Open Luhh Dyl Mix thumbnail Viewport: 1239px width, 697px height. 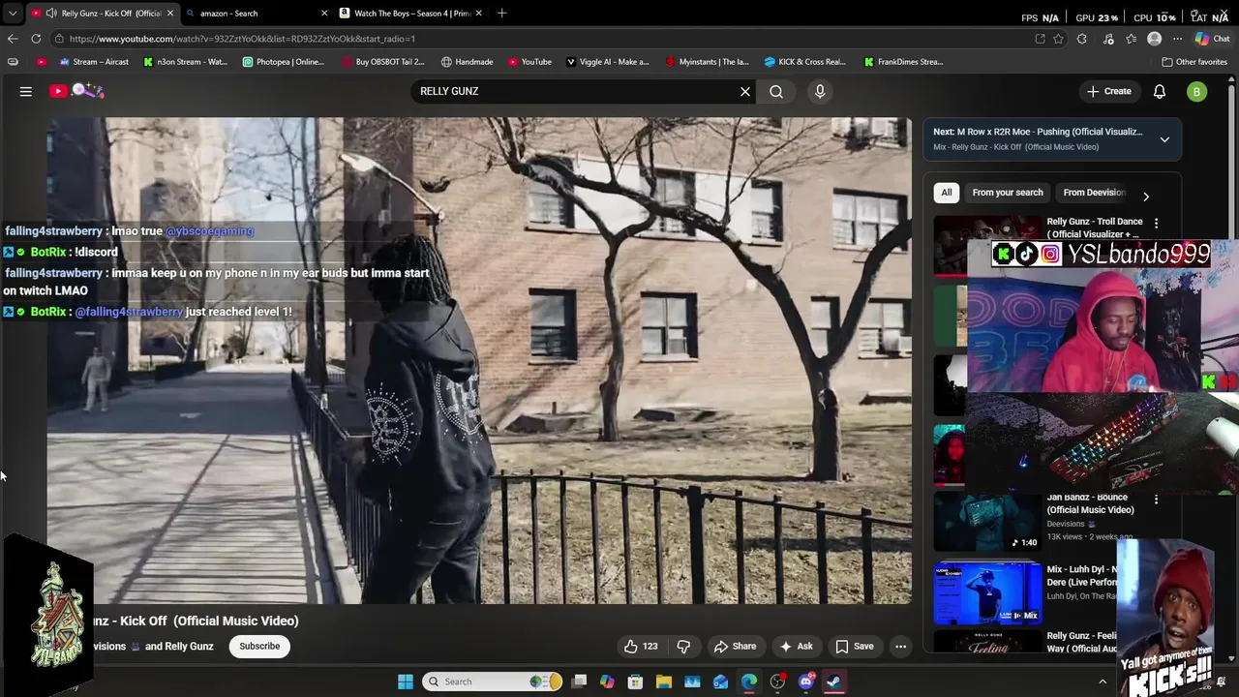click(987, 592)
